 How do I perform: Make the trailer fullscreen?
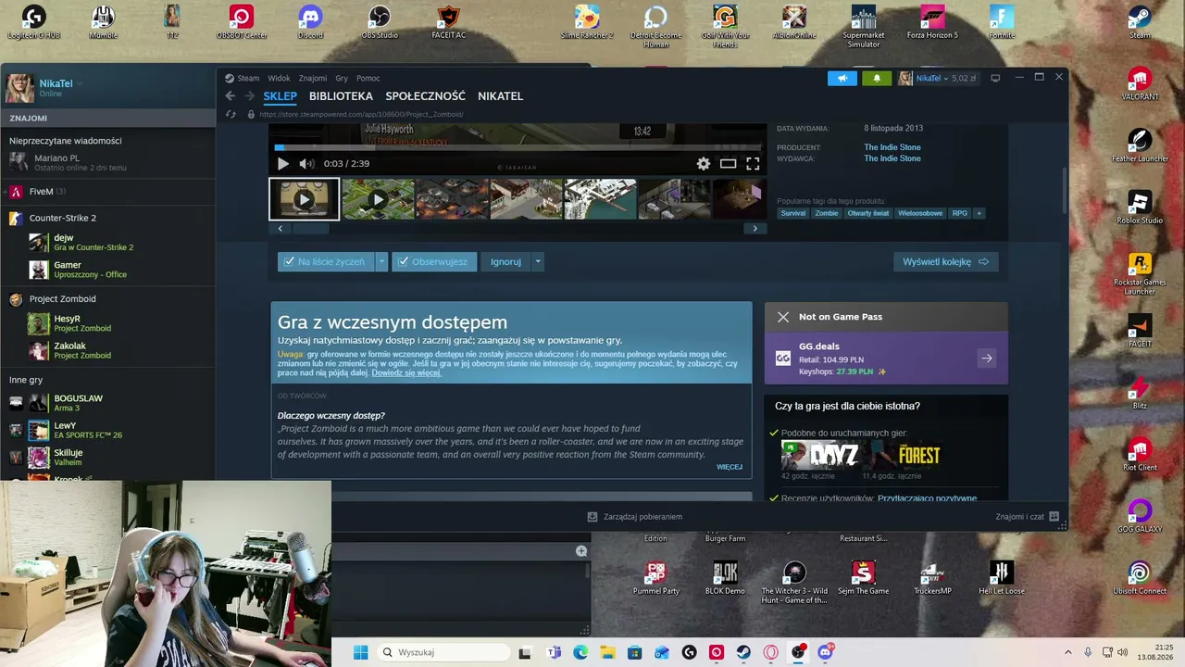click(x=753, y=164)
